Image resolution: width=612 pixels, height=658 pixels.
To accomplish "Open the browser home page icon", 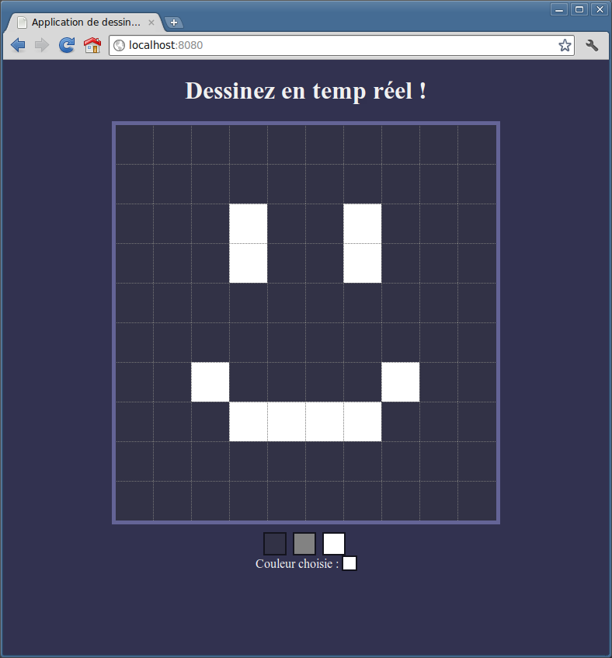I will (x=92, y=45).
